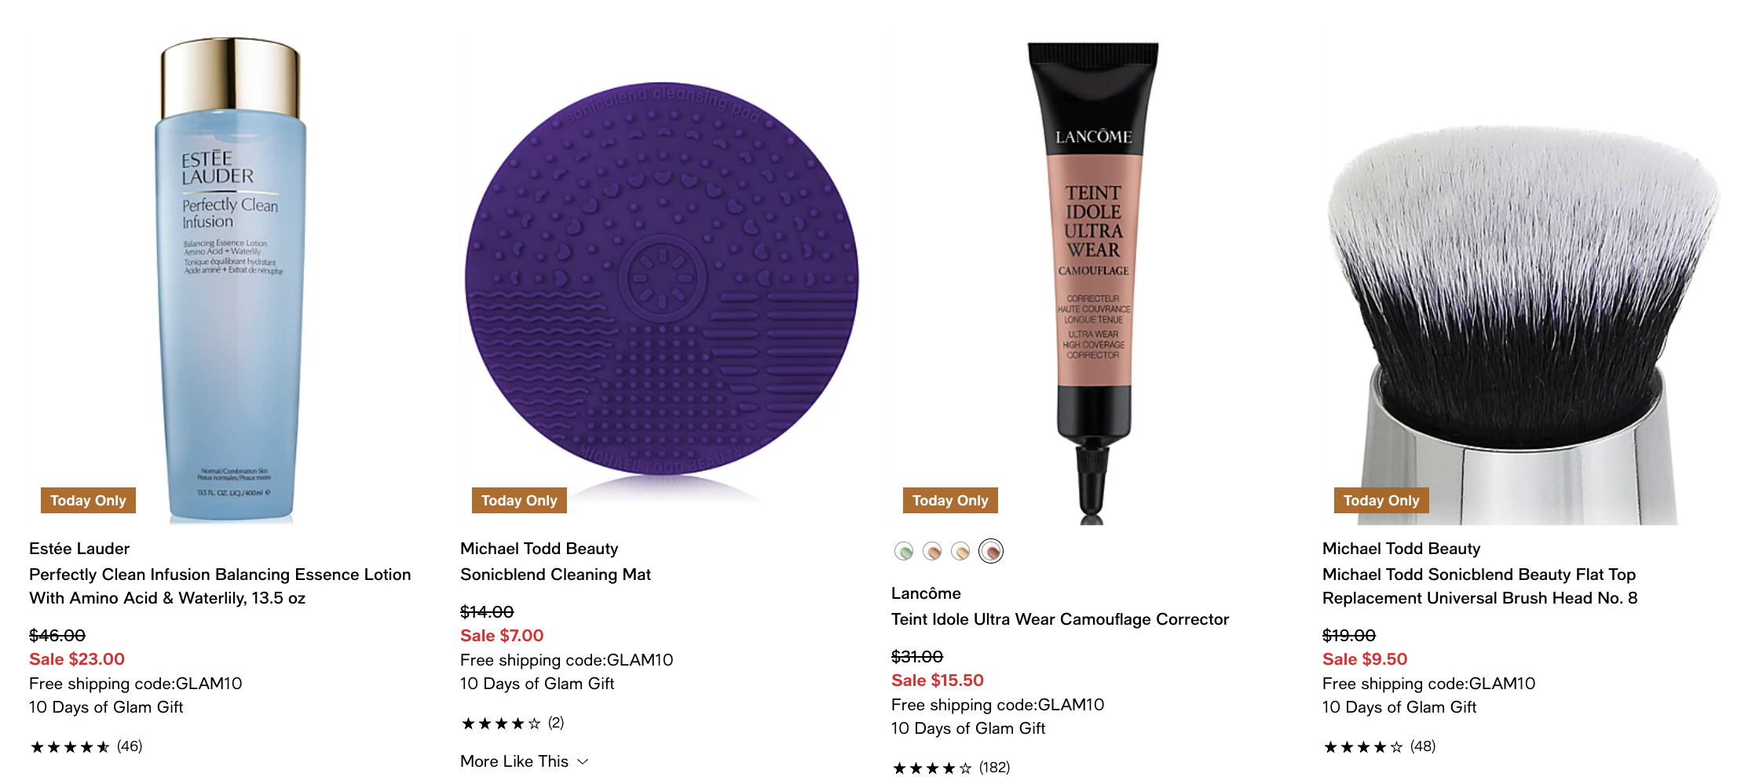Select the pink corrector shade swatch

[x=991, y=552]
